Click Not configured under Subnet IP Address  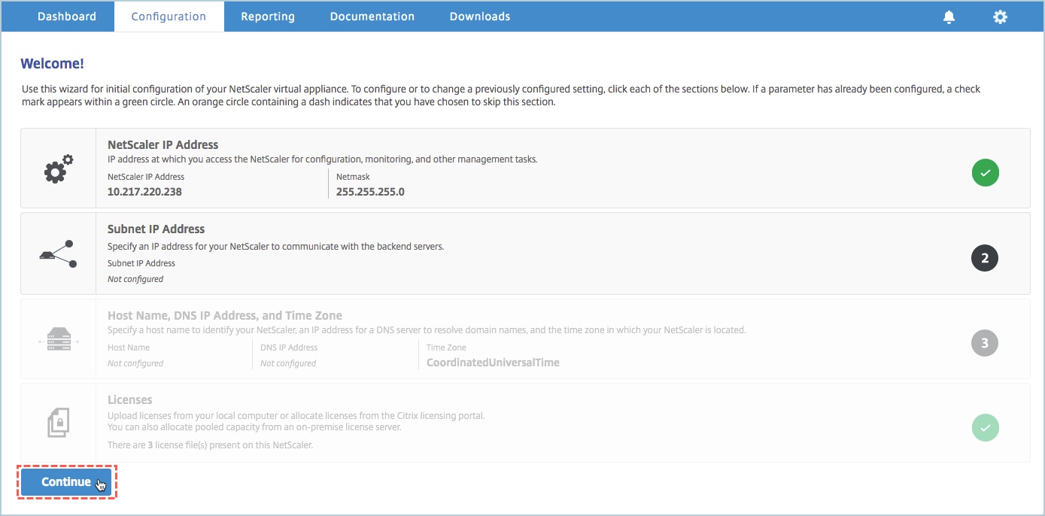point(135,279)
